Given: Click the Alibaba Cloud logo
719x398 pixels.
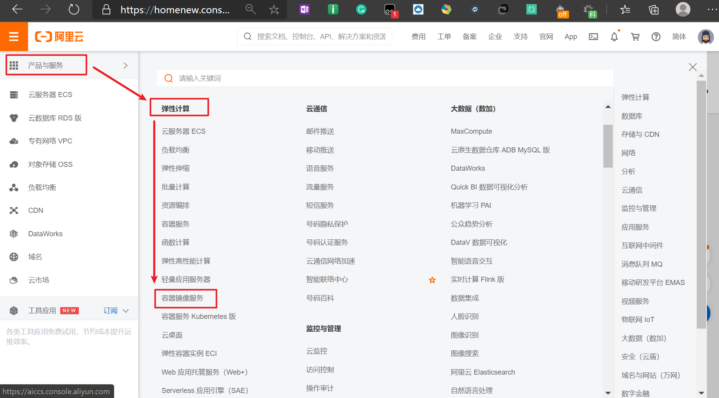Looking at the screenshot, I should (59, 37).
